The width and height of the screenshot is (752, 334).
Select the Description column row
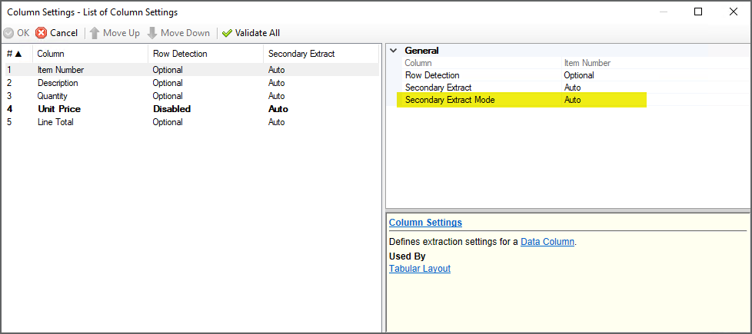point(58,83)
